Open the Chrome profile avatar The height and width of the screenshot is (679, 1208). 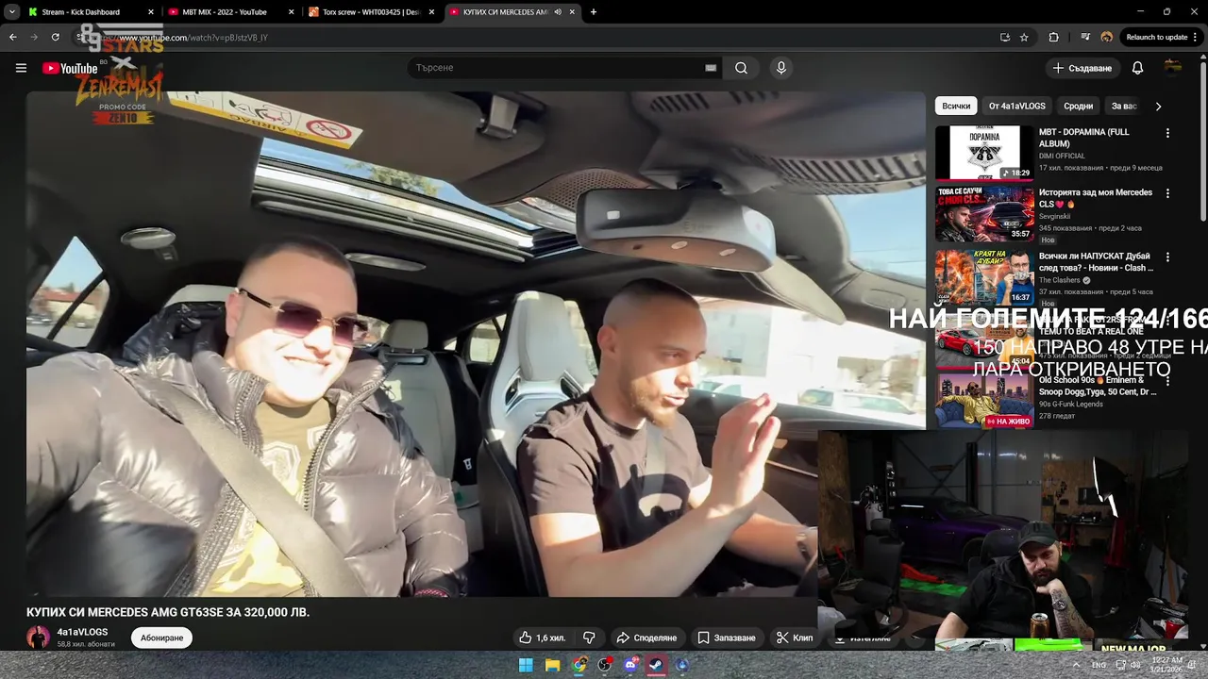coord(1107,37)
